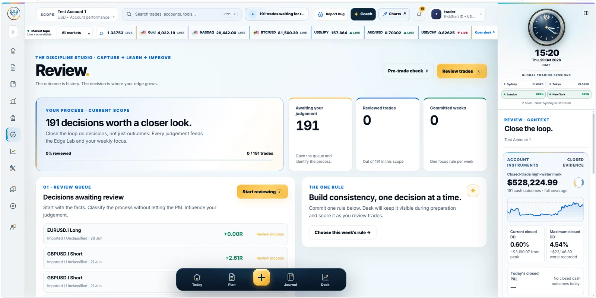
Task: Open the Home icon in the sidebar
Action: [x=13, y=51]
